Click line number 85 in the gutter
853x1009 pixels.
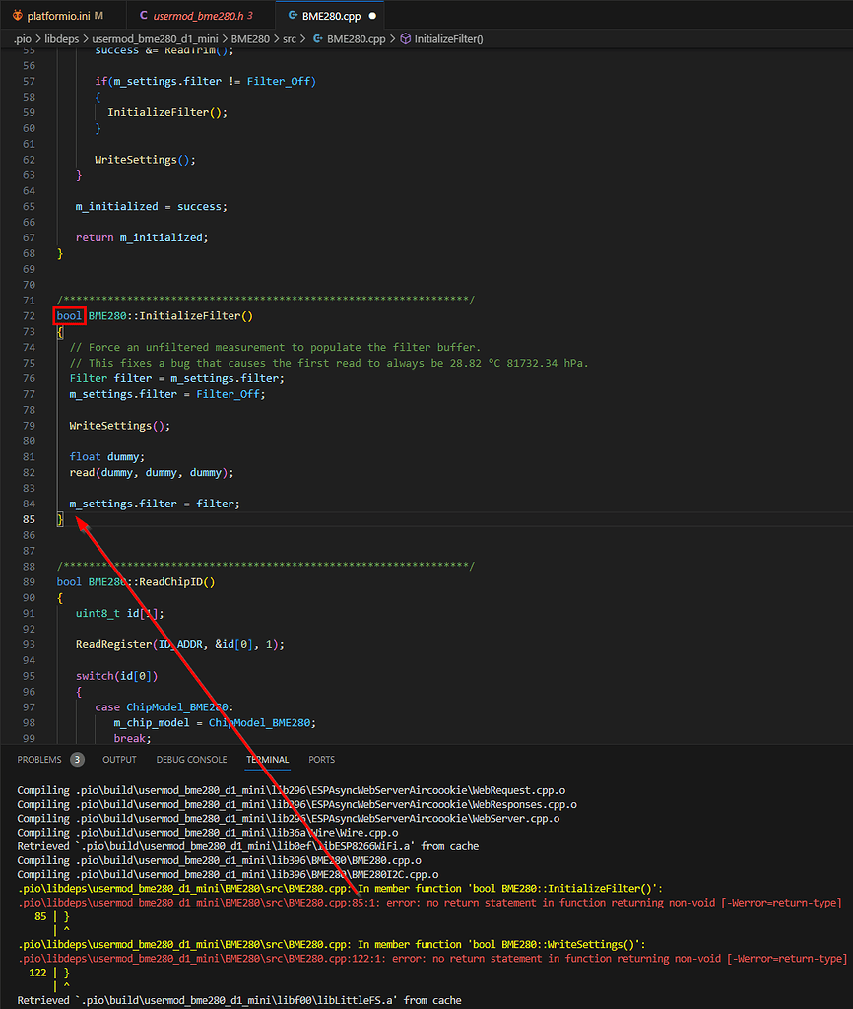[x=29, y=519]
